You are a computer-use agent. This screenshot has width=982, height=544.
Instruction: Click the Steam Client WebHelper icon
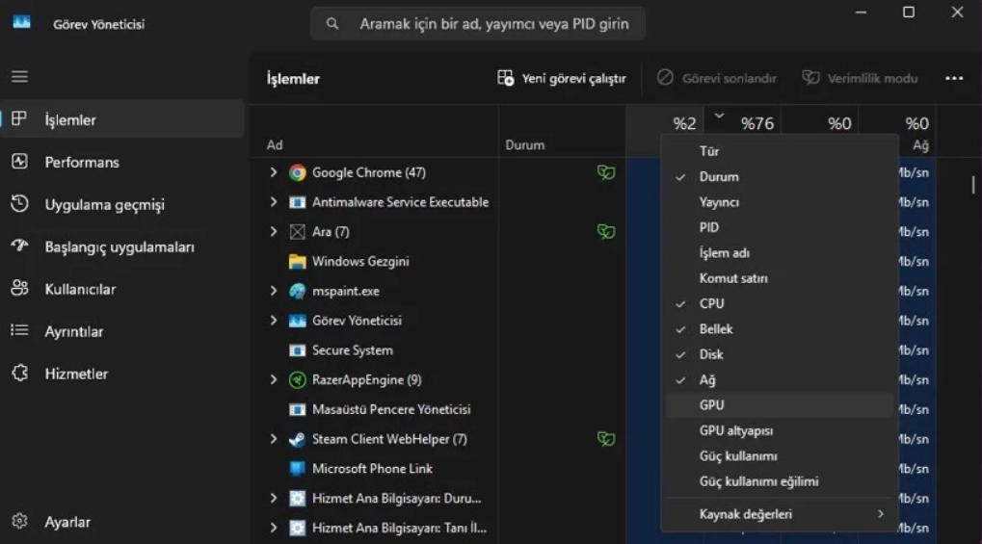coord(298,439)
